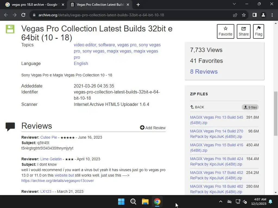The width and height of the screenshot is (278, 208).
Task: Click the green floppy disk software icon
Action: click(x=10, y=29)
